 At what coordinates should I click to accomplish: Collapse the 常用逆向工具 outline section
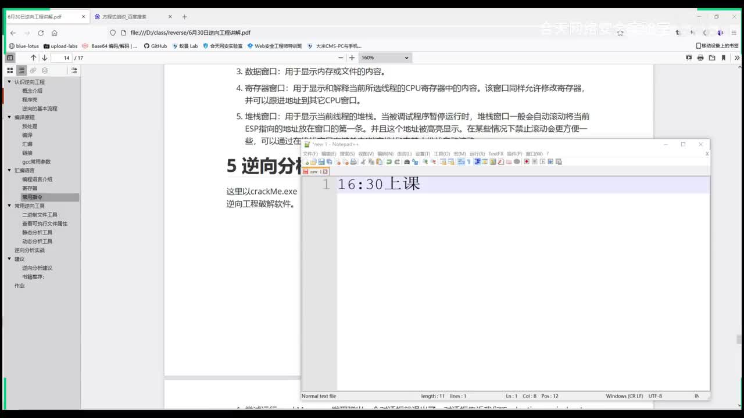(9, 206)
